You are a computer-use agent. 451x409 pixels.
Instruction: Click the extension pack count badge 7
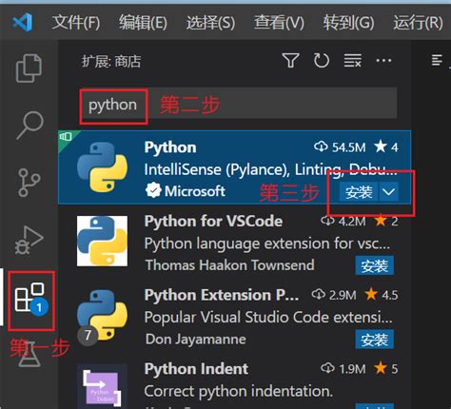pos(88,335)
